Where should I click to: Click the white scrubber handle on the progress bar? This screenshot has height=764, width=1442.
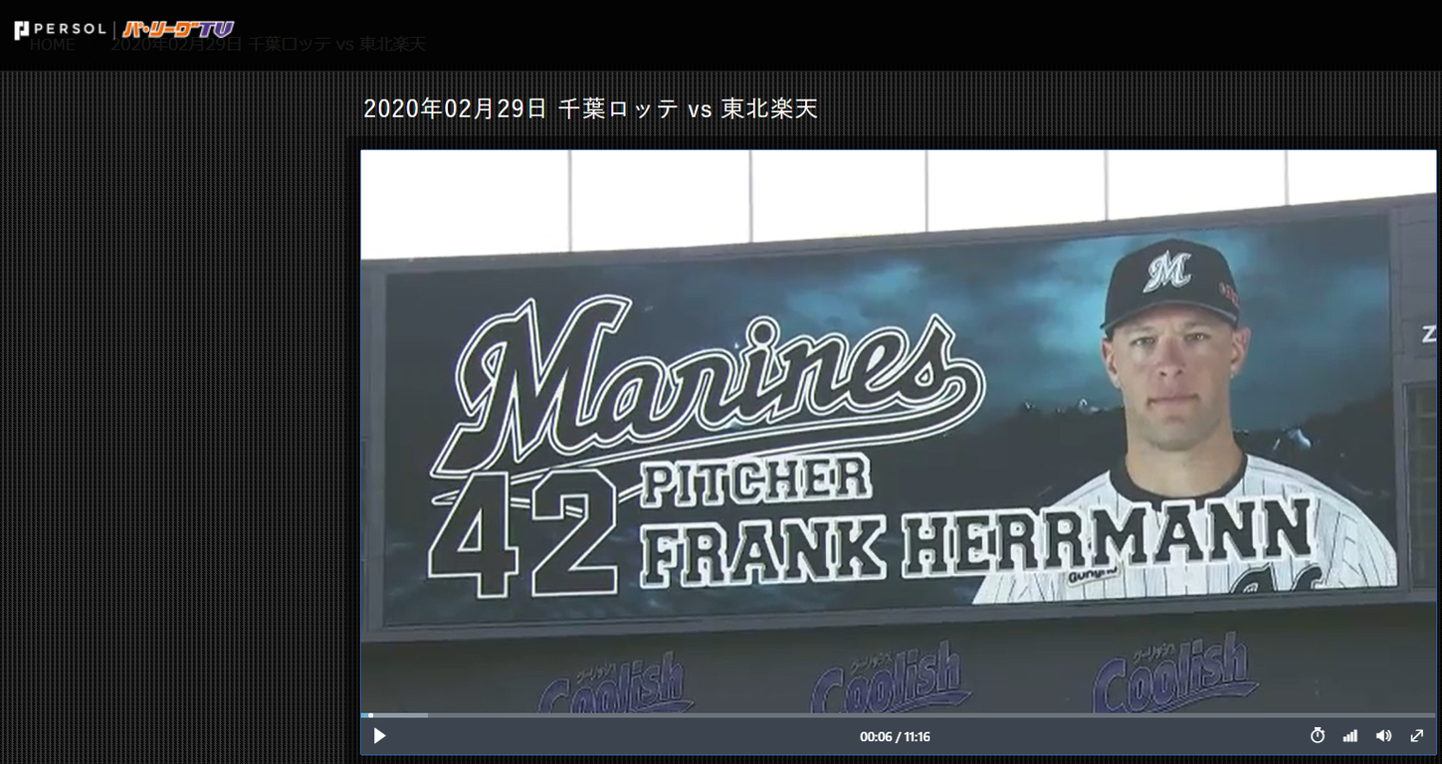click(370, 715)
